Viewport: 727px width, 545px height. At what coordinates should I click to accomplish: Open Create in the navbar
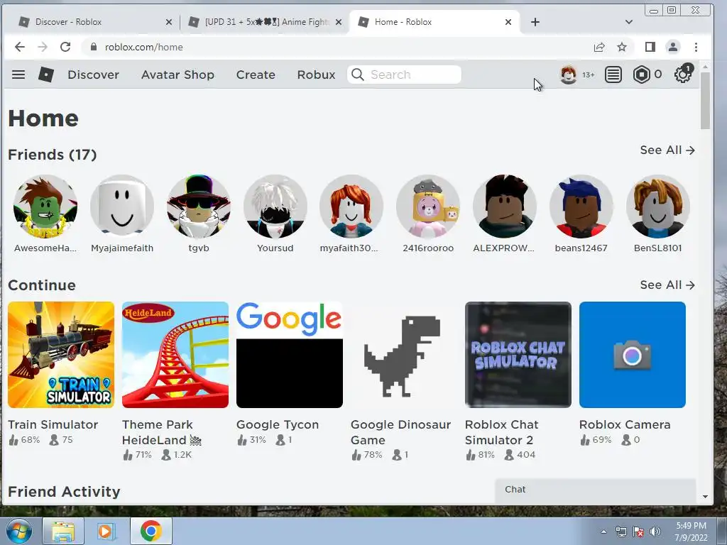[x=256, y=75]
